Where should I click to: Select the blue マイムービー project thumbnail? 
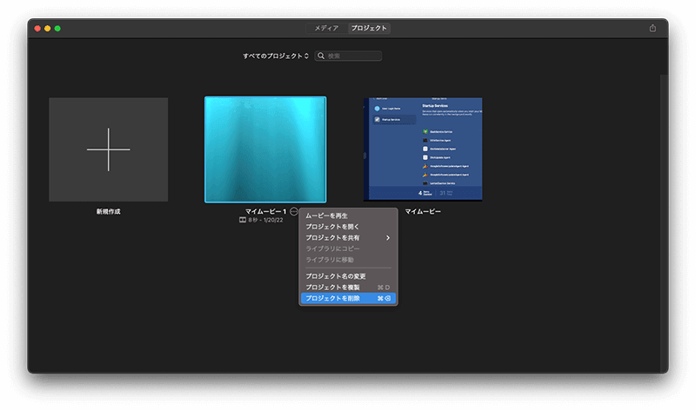click(x=423, y=149)
